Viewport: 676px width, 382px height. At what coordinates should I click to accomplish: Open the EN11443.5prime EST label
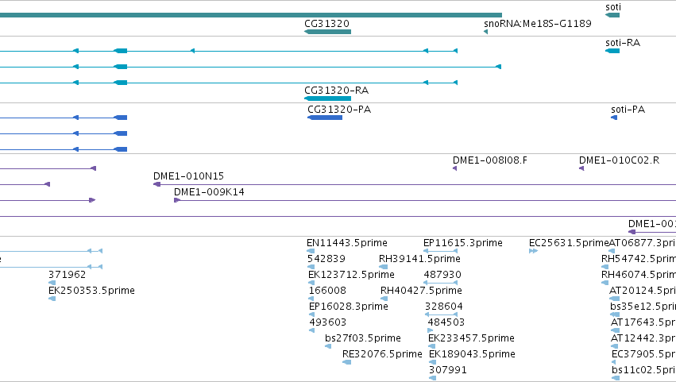347,243
